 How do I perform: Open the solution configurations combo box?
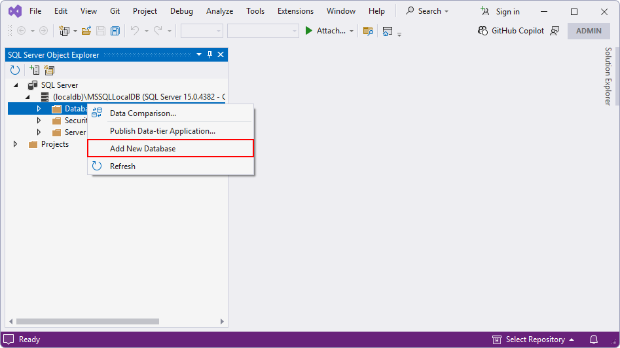coord(202,31)
